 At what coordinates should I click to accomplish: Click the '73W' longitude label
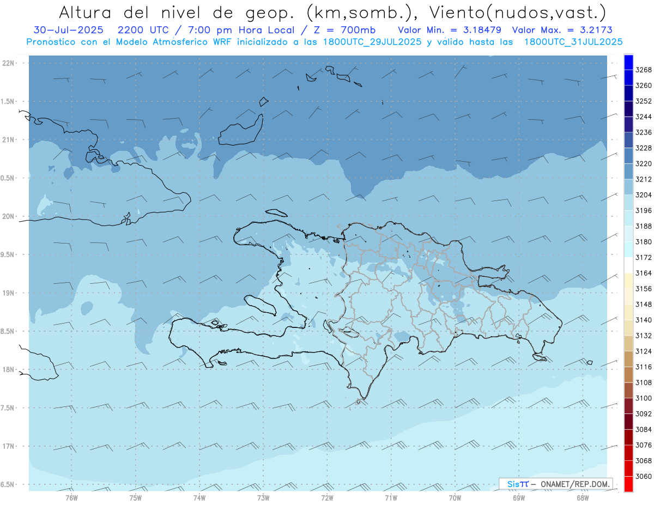click(x=263, y=498)
